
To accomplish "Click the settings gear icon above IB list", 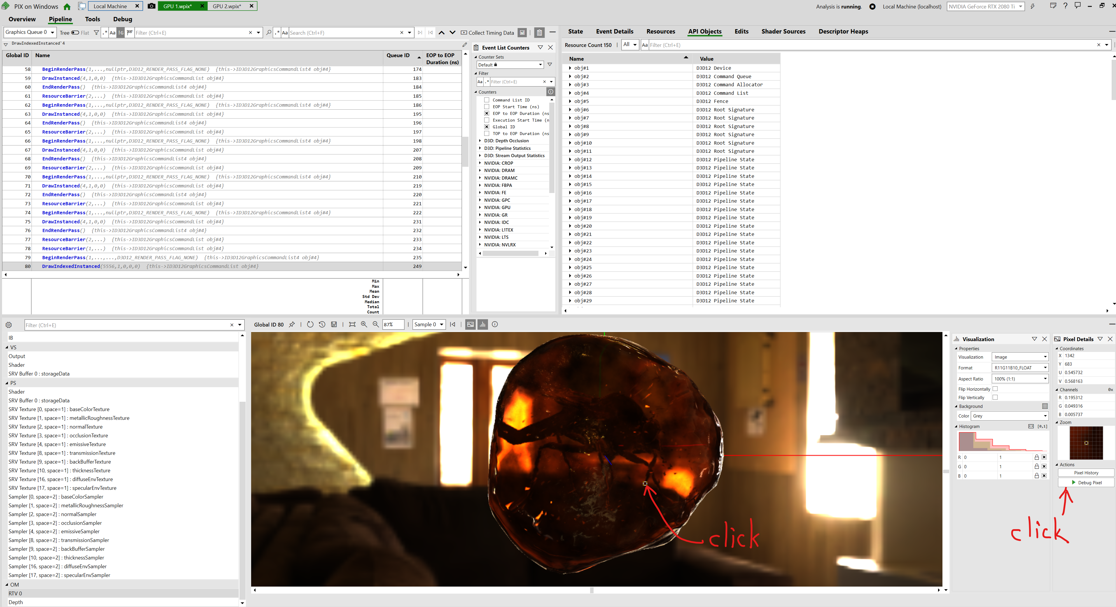I will [9, 325].
